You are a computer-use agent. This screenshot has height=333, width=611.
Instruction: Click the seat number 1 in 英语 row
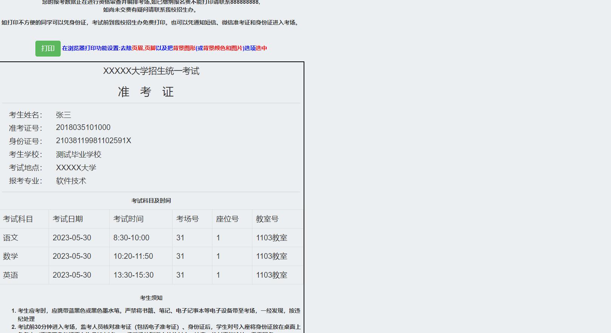click(218, 275)
